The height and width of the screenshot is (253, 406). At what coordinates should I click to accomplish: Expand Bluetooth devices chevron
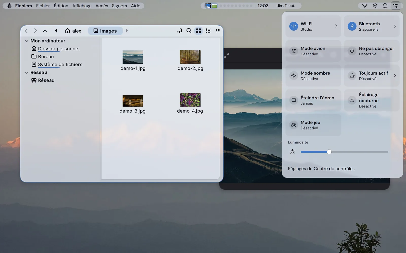pyautogui.click(x=395, y=26)
